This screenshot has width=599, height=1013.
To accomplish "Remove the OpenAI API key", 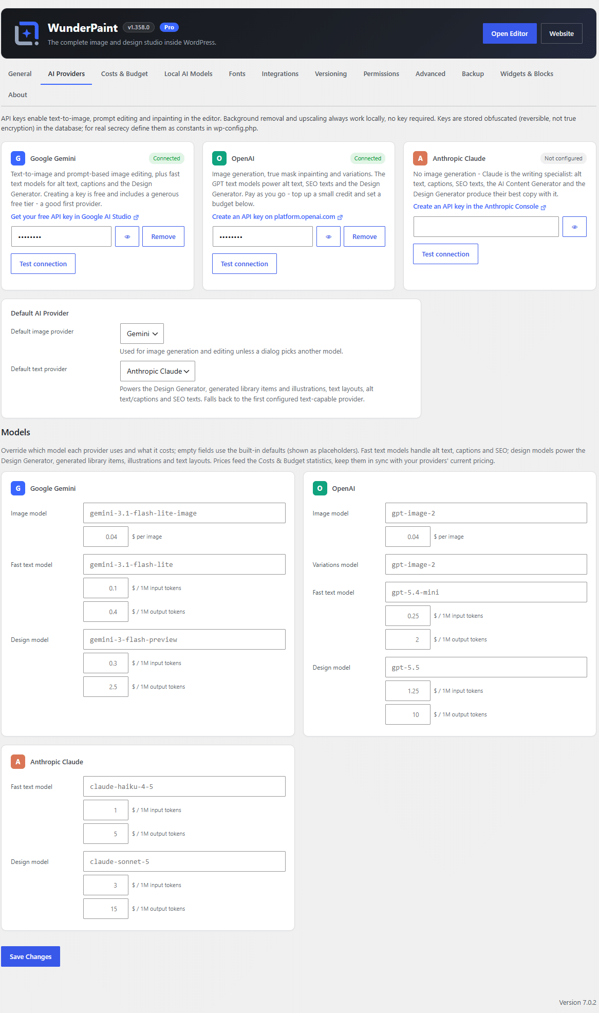I will click(364, 236).
